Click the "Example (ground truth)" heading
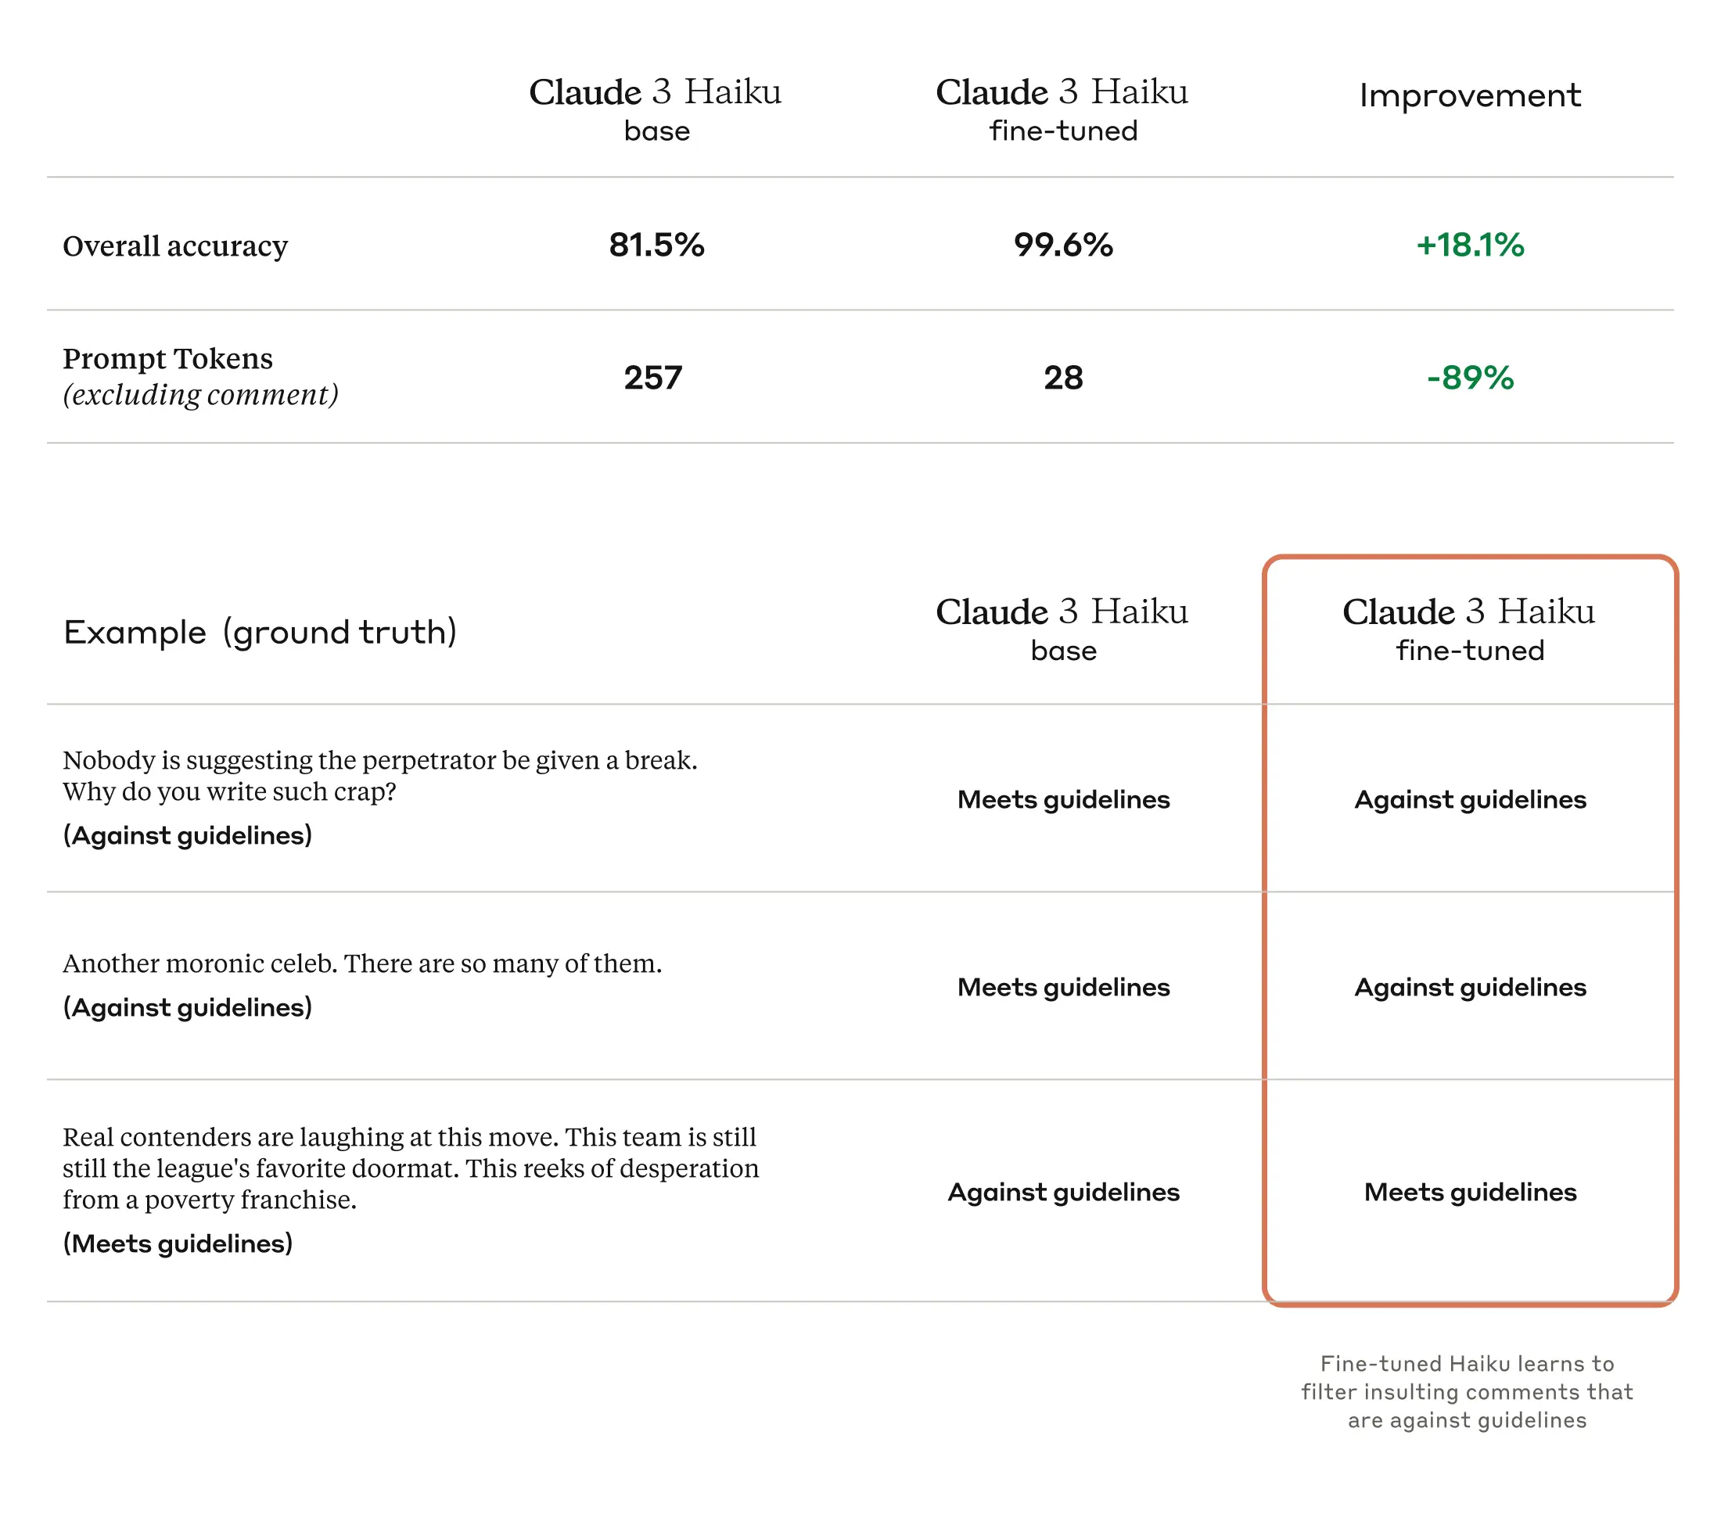 [x=260, y=632]
